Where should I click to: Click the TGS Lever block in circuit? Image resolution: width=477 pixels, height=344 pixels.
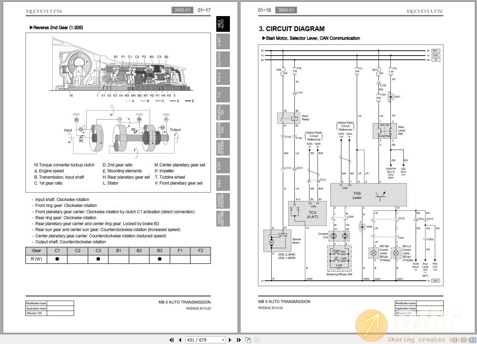tap(368, 195)
